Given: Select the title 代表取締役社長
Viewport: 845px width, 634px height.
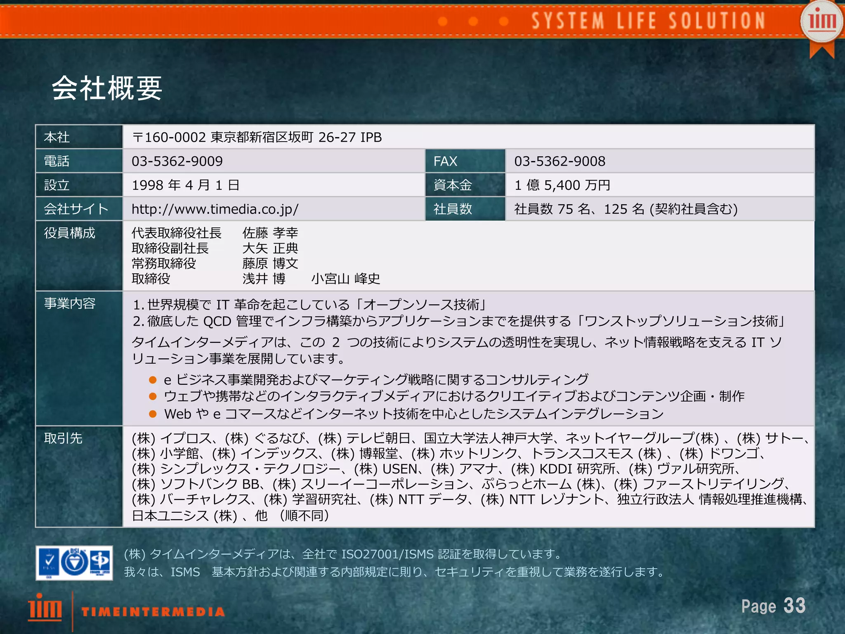Looking at the screenshot, I should (177, 233).
